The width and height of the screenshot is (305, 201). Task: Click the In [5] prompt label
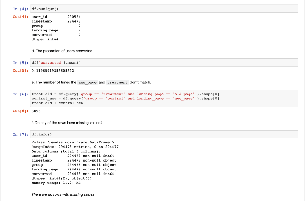coord(19,63)
